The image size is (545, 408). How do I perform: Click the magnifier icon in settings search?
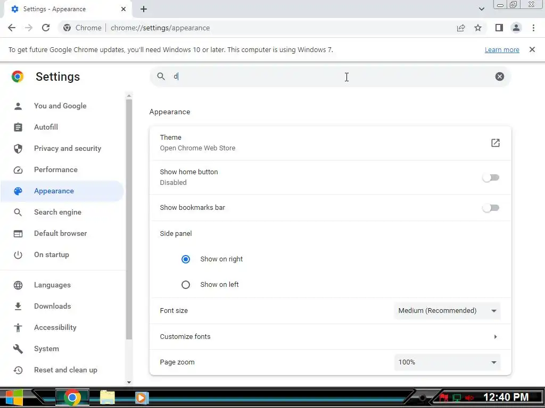161,76
